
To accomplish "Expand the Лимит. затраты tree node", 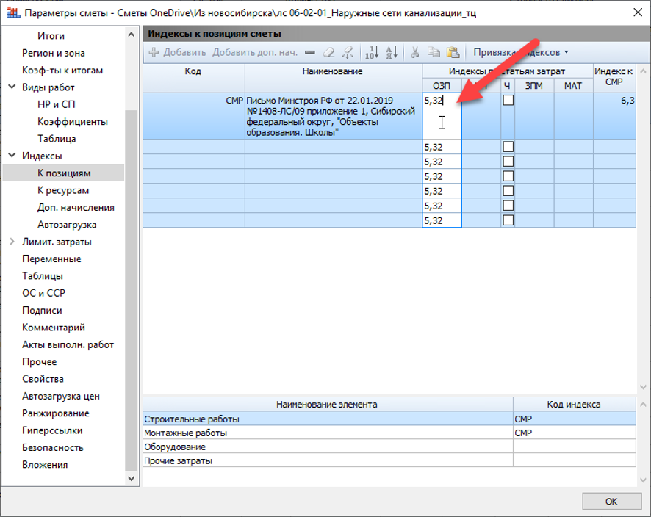I will point(12,242).
